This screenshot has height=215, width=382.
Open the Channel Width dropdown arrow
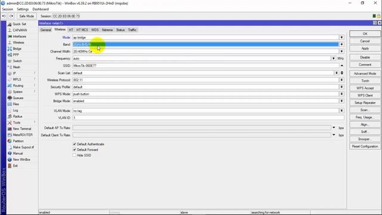coord(341,51)
